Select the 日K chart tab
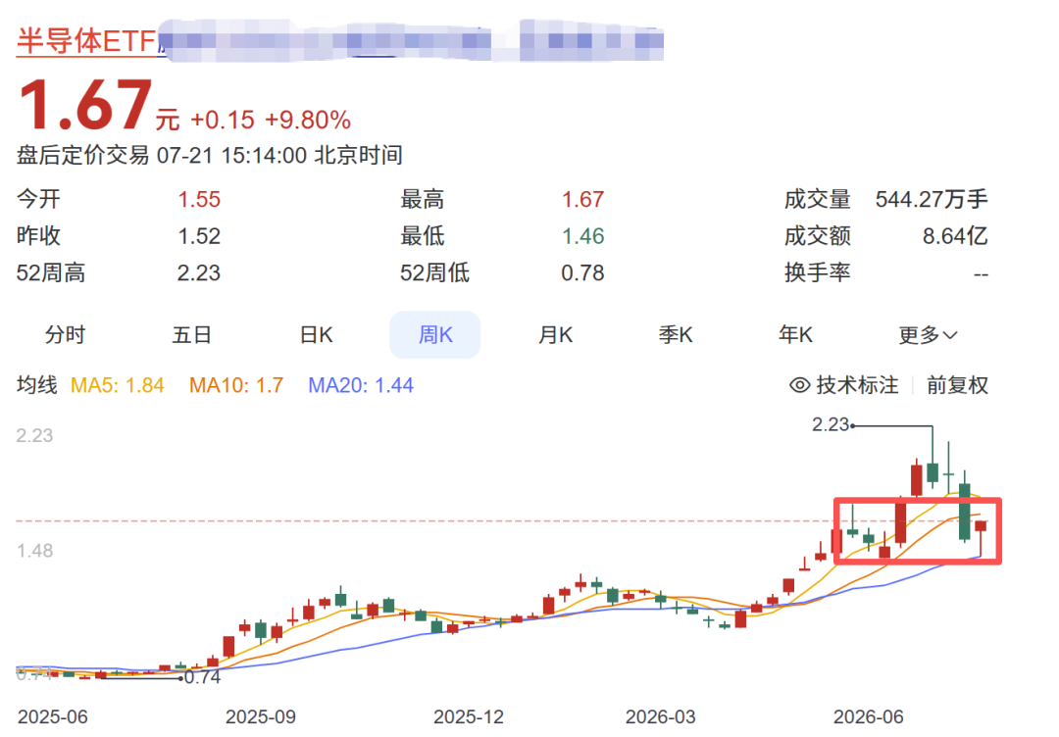This screenshot has height=737, width=1059. click(317, 335)
